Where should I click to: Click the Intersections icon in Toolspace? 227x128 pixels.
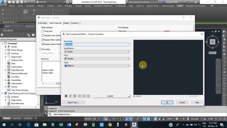tap(9, 84)
